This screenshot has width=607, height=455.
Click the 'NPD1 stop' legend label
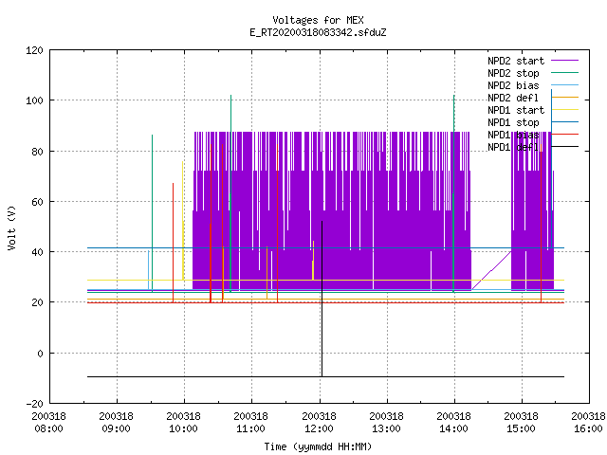click(513, 122)
